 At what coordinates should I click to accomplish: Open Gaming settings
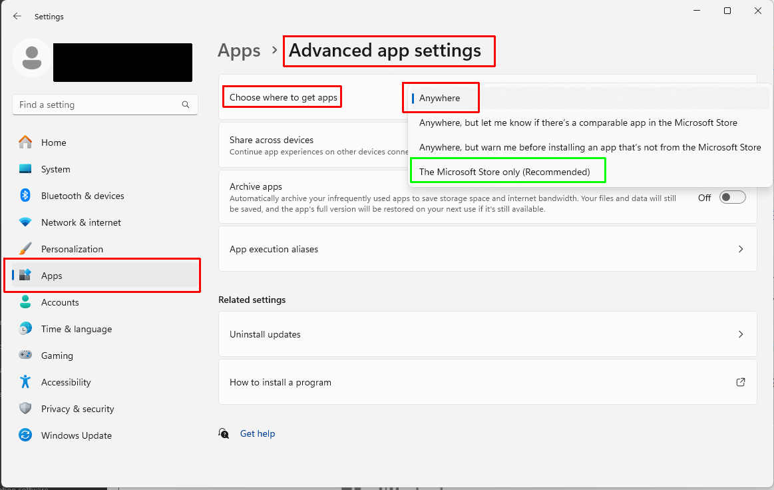pos(105,356)
